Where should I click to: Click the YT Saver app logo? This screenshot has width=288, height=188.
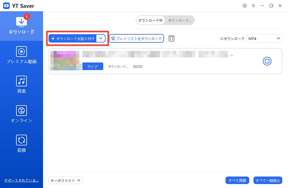point(6,6)
